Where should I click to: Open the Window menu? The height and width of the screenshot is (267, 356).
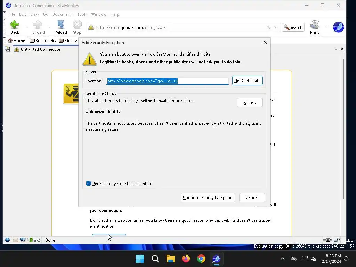click(98, 14)
